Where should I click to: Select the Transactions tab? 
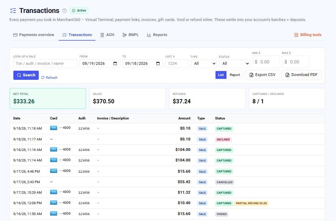(x=77, y=35)
